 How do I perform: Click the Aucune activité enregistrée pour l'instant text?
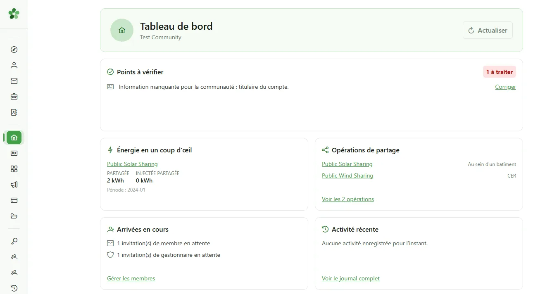[375, 243]
